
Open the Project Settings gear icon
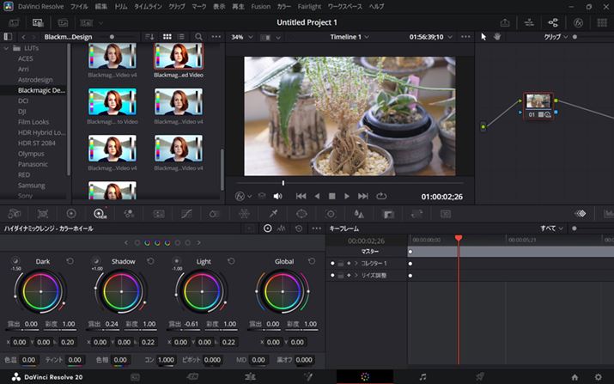click(x=598, y=376)
